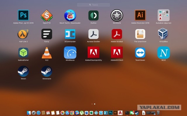Image resolution: width=187 pixels, height=116 pixels.
Task: Open AutoCAD from the Dock
Action: [x=120, y=113]
